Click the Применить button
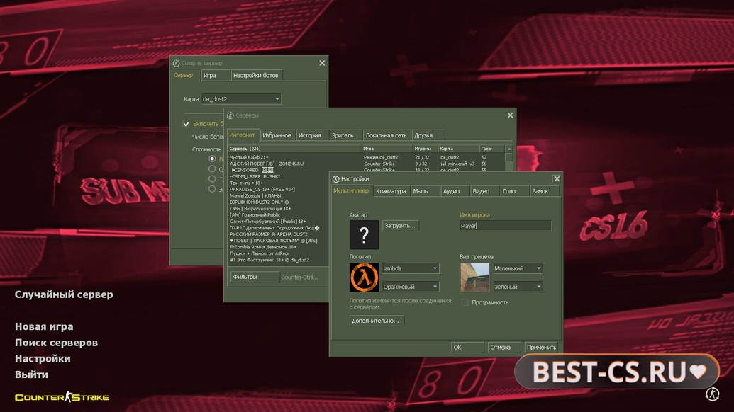Screen dimensions: 734x412 point(540,347)
